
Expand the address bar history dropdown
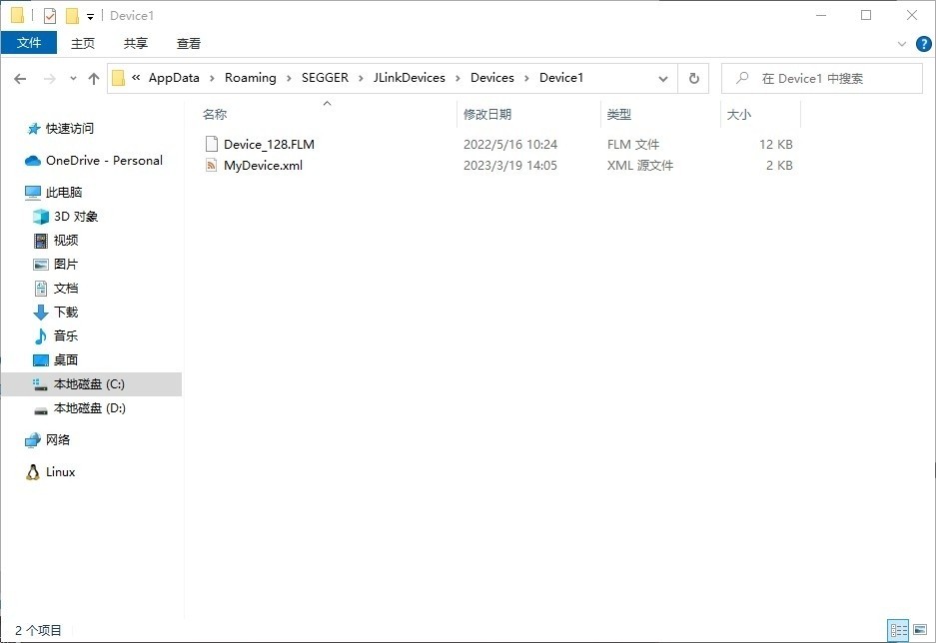(x=663, y=79)
